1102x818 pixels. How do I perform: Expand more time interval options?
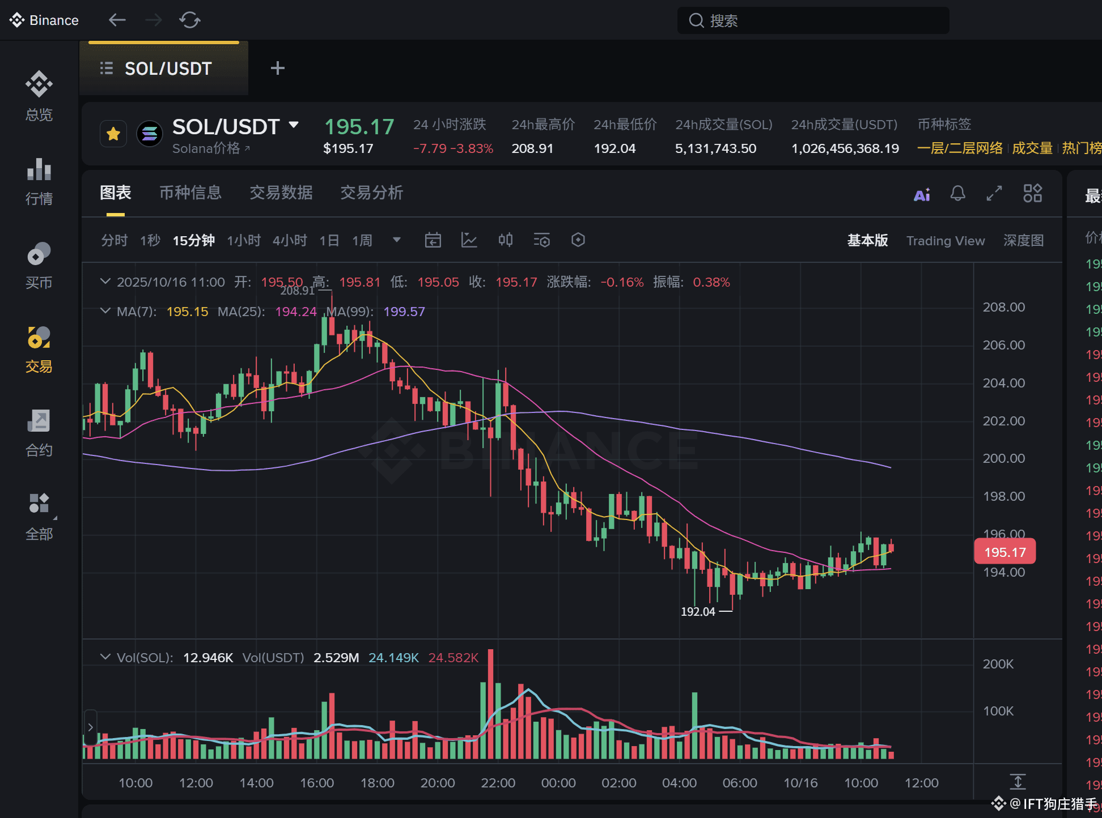tap(397, 240)
